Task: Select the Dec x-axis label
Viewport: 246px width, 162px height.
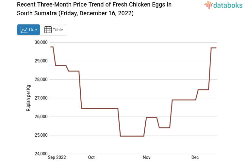Action: (x=195, y=157)
